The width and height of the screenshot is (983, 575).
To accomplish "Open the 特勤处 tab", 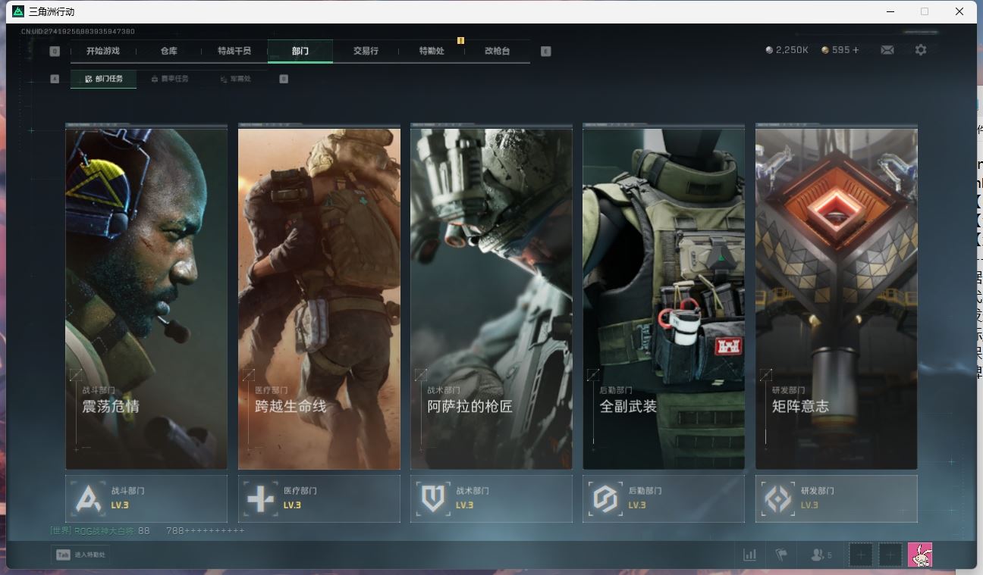I will pos(432,51).
